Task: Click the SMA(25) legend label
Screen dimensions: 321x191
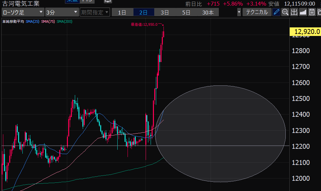Action: click(32, 22)
